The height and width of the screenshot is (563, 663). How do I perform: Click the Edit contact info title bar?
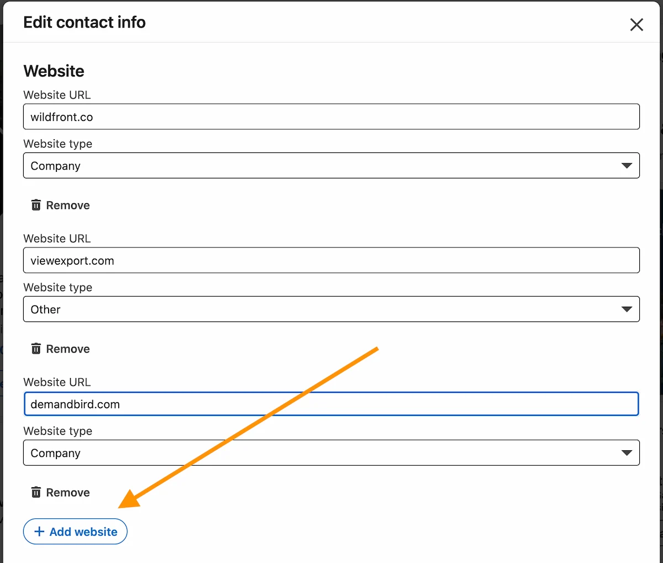(x=84, y=22)
